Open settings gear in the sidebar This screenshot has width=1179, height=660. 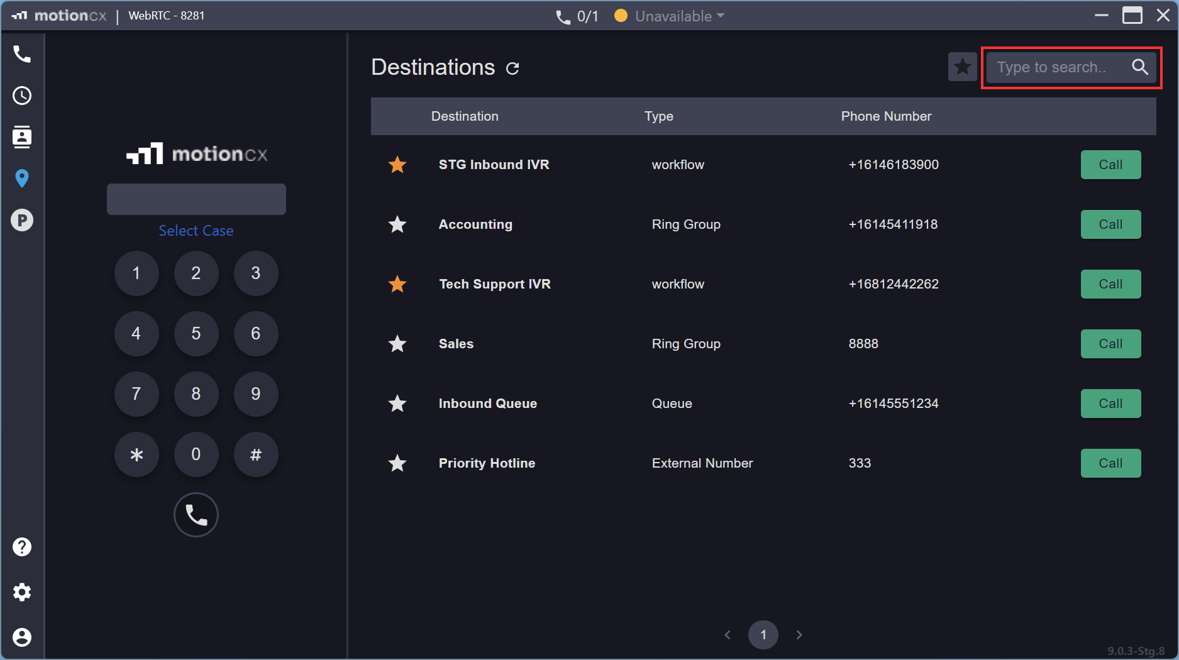click(x=22, y=592)
